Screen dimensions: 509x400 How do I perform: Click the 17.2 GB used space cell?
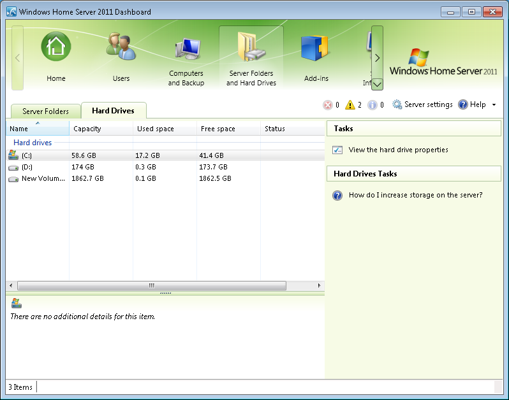click(x=148, y=155)
